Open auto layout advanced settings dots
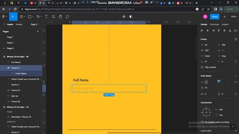This screenshot has height=134, width=239. coord(236,82)
